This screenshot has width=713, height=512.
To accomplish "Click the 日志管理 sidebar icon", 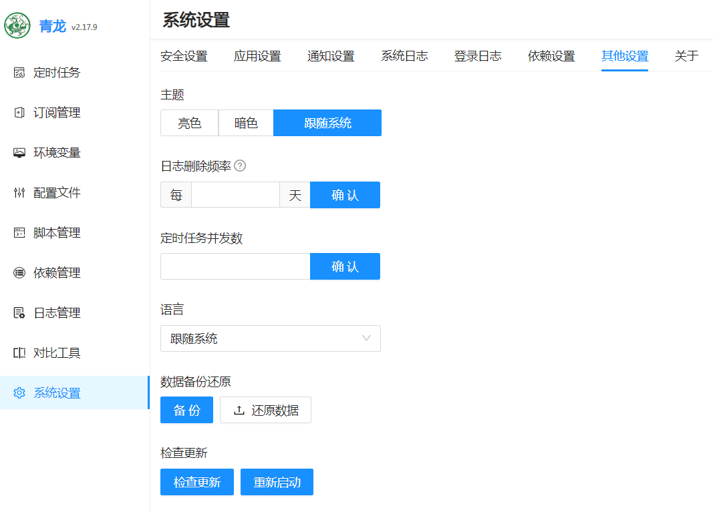I will pos(19,313).
